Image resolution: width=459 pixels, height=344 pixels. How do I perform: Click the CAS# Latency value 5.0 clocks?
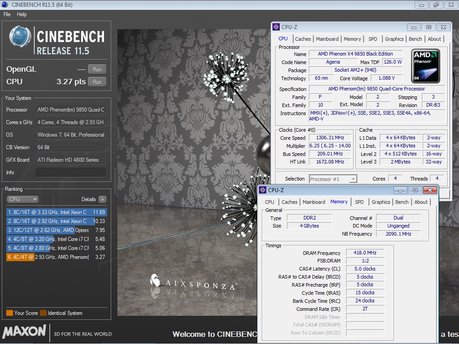click(x=365, y=269)
